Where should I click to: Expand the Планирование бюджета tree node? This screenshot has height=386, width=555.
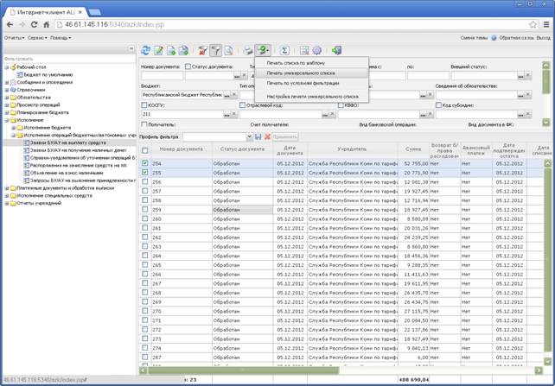point(7,111)
